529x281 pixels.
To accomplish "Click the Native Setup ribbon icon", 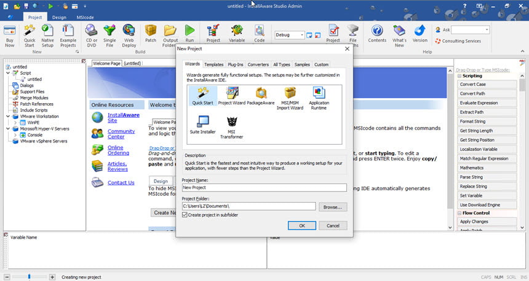I will pos(47,36).
